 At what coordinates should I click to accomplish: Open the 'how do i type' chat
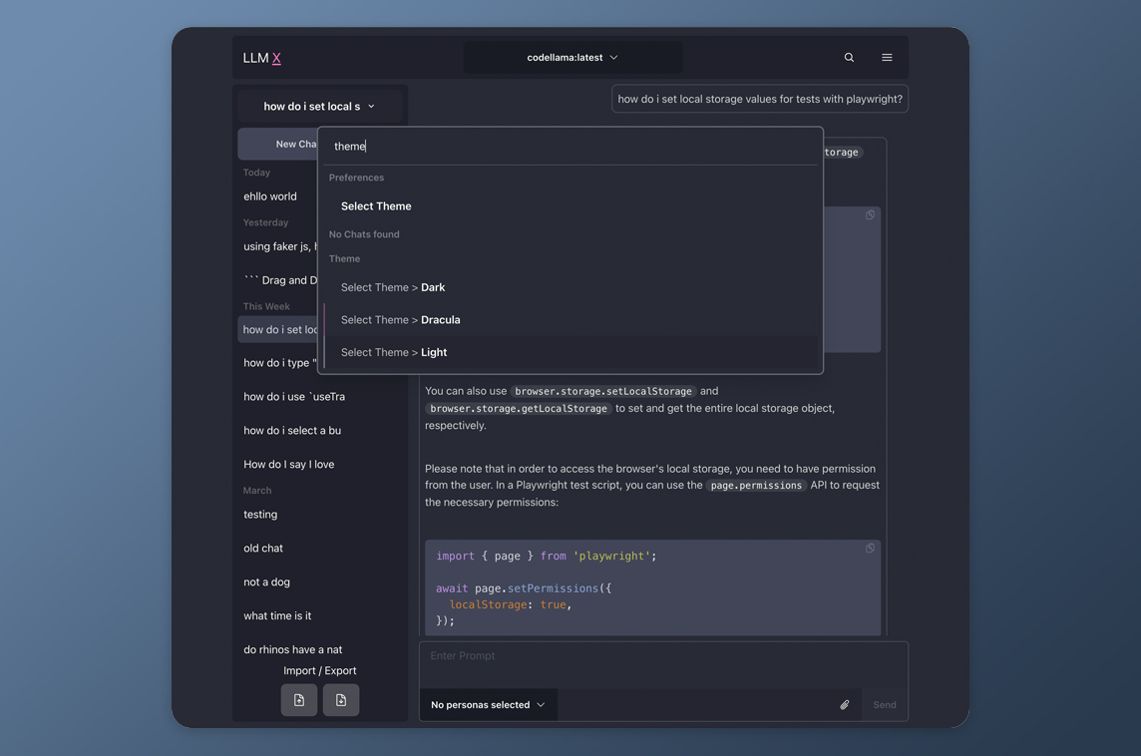(x=278, y=363)
